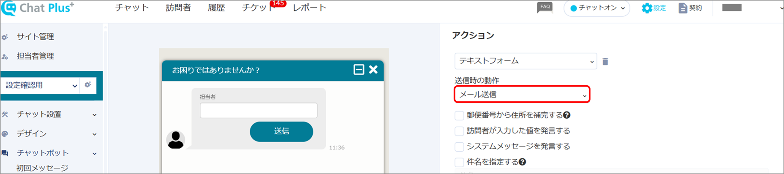Click help icon next to 件名を指定する
The image size is (784, 174).
[523, 162]
